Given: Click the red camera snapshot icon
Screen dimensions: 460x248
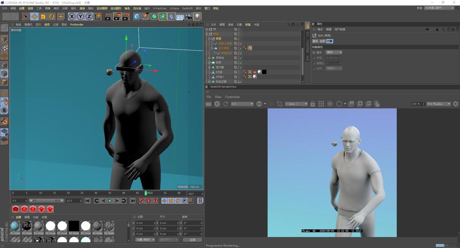Looking at the screenshot, I should coord(15,209).
